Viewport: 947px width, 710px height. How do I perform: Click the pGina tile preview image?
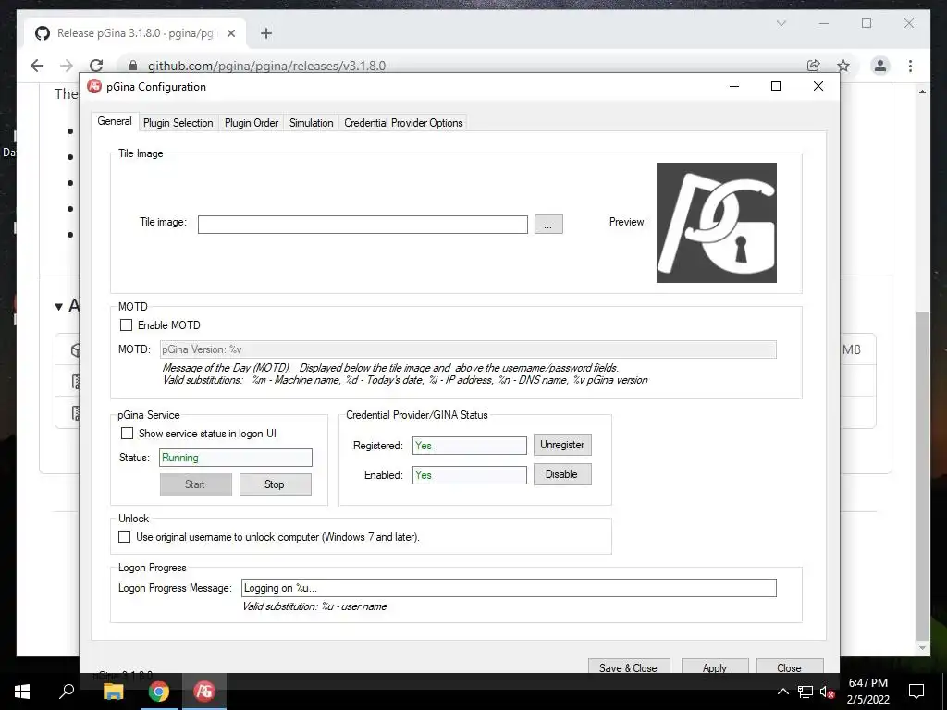point(717,223)
